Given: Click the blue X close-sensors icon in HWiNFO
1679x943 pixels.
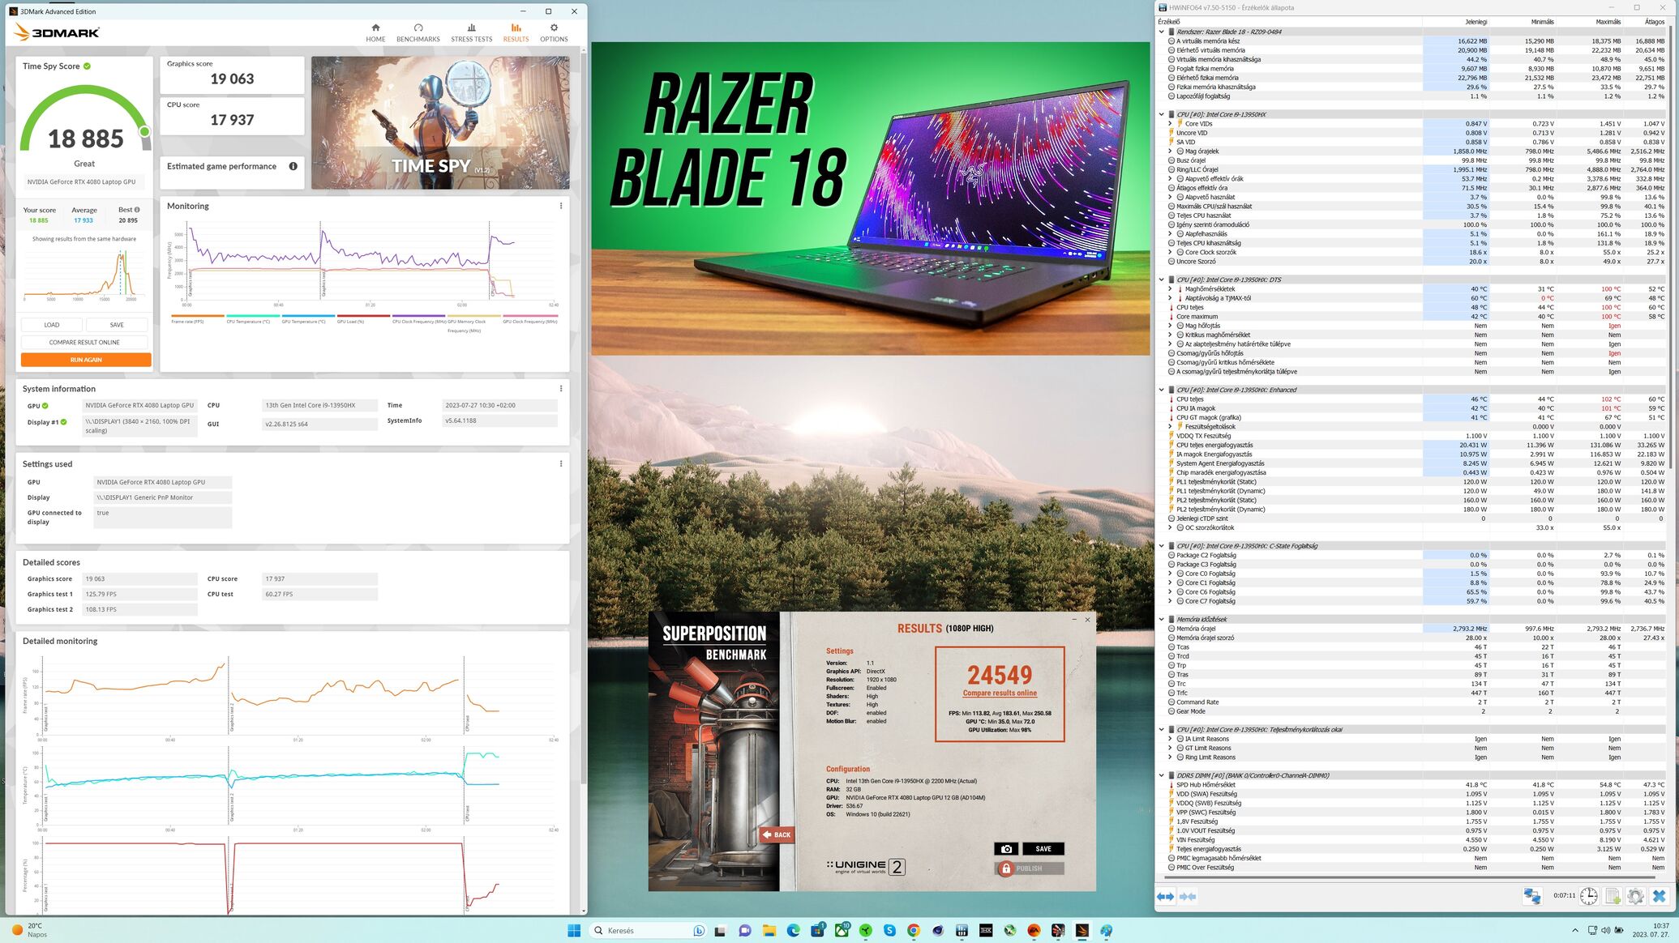Looking at the screenshot, I should click(x=1659, y=896).
